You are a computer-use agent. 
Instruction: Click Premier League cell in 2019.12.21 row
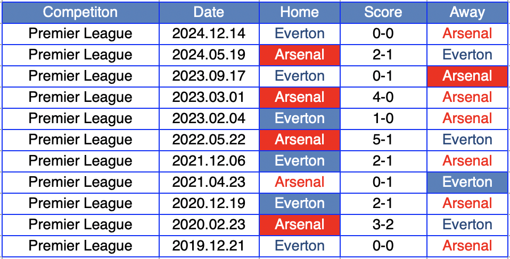click(80, 246)
